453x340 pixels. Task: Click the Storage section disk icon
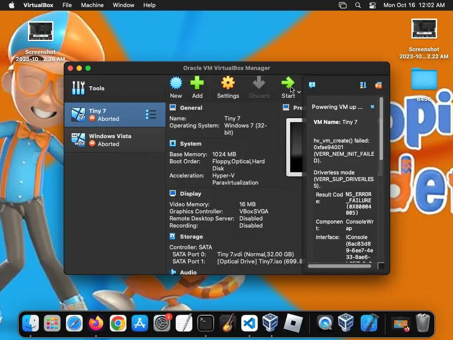[x=173, y=236]
